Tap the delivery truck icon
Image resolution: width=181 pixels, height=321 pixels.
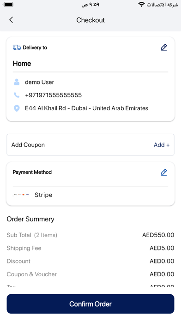pos(17,48)
